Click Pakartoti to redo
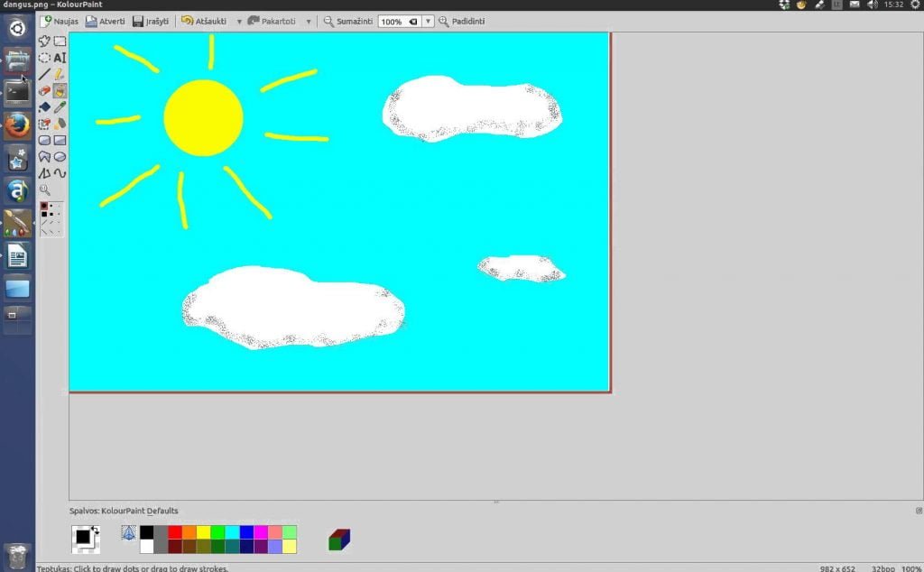The width and height of the screenshot is (924, 572). [272, 22]
